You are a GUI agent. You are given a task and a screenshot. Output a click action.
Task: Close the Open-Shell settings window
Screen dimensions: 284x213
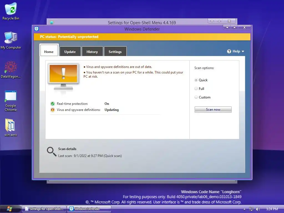coord(229,21)
